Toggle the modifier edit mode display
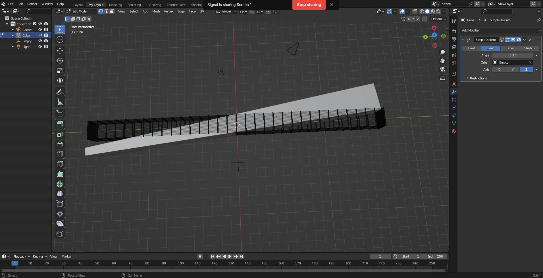The width and height of the screenshot is (543, 278). click(507, 40)
